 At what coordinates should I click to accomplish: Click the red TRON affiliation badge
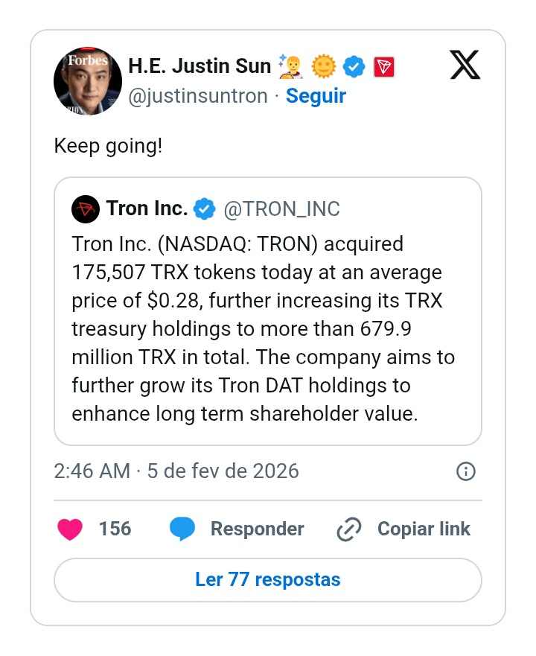coord(383,67)
